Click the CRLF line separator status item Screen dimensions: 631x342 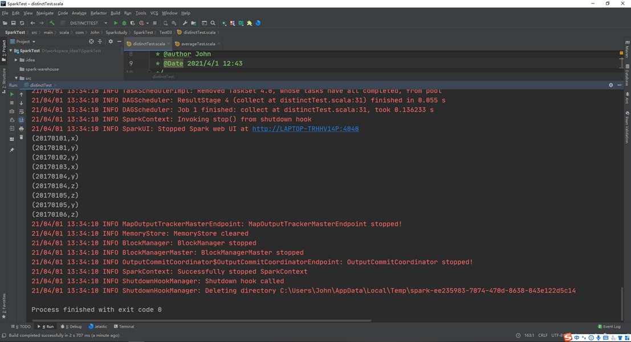point(543,335)
